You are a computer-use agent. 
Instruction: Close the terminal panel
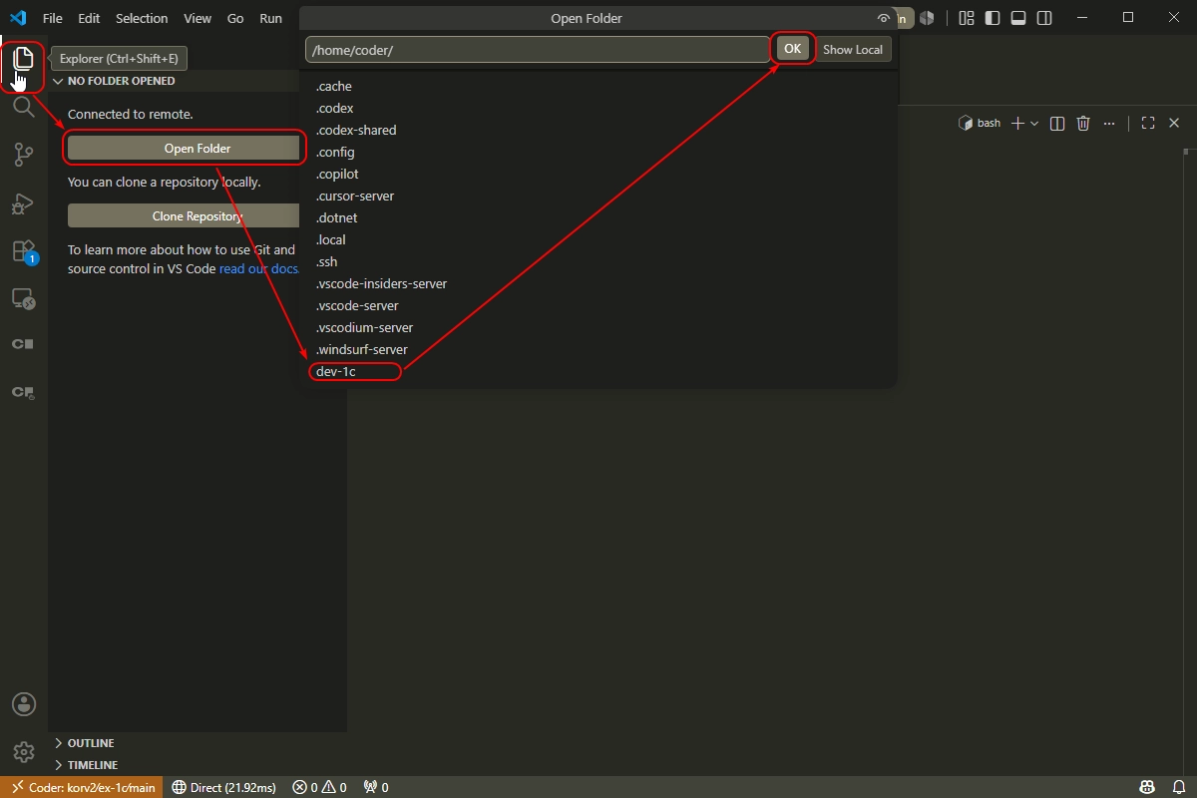1174,123
